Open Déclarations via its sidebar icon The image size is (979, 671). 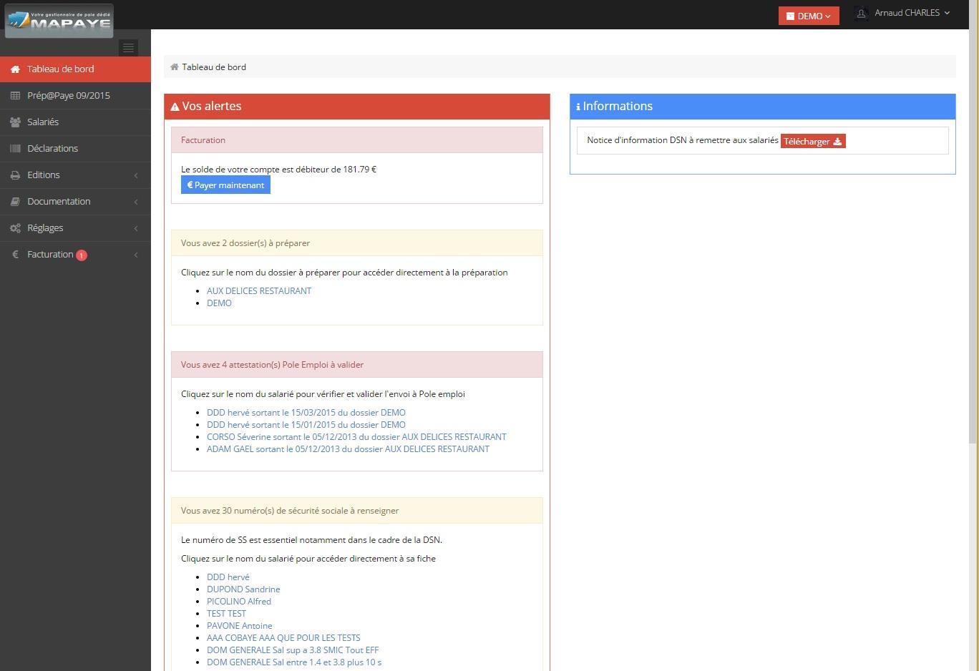pyautogui.click(x=14, y=148)
